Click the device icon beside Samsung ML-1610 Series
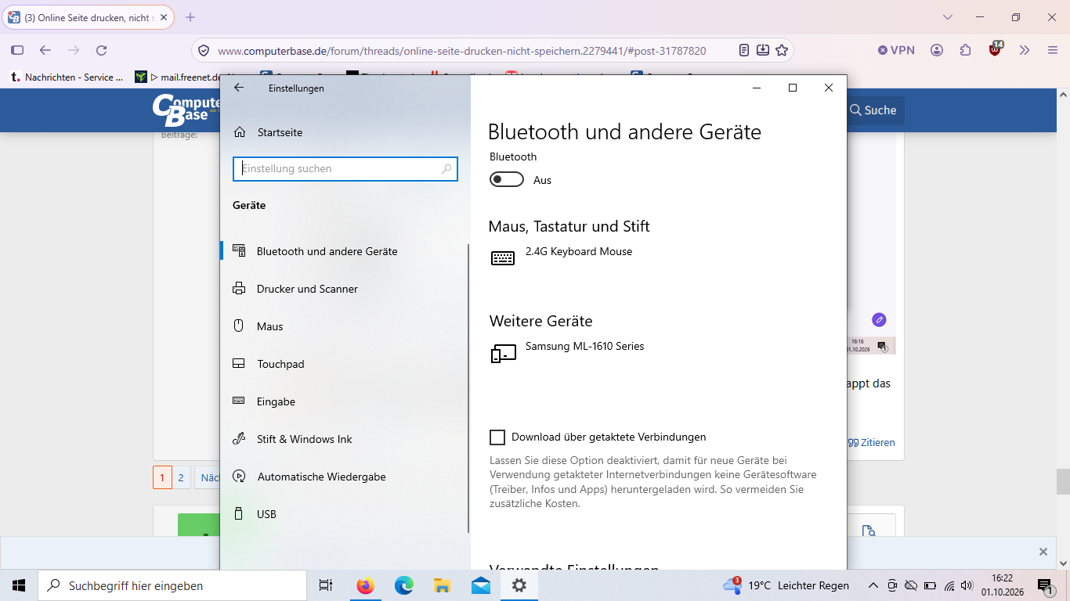This screenshot has width=1070, height=601. point(504,354)
